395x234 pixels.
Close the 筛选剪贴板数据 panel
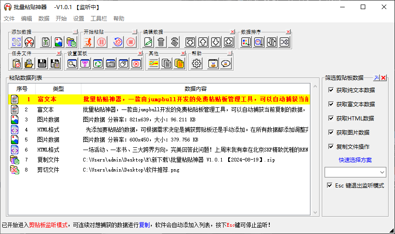(x=384, y=78)
